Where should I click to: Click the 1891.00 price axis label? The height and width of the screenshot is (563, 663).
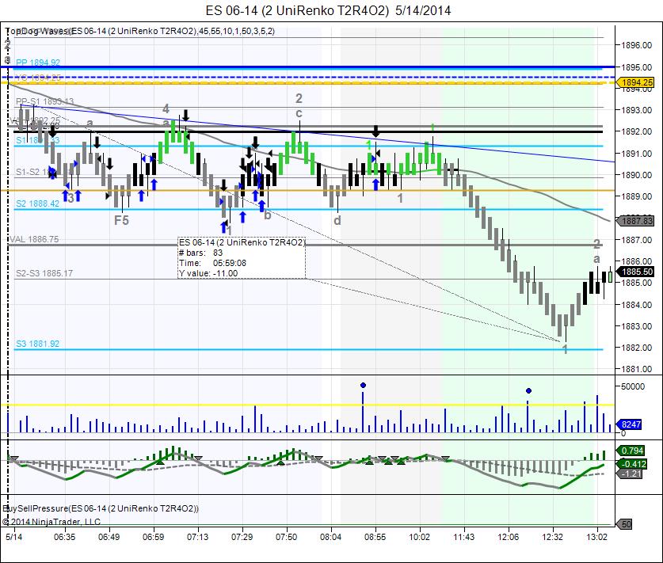(x=636, y=154)
